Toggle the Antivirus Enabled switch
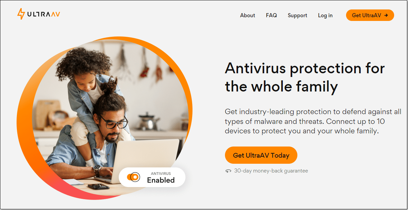Screen dimensions: 409x211 pyautogui.click(x=133, y=177)
